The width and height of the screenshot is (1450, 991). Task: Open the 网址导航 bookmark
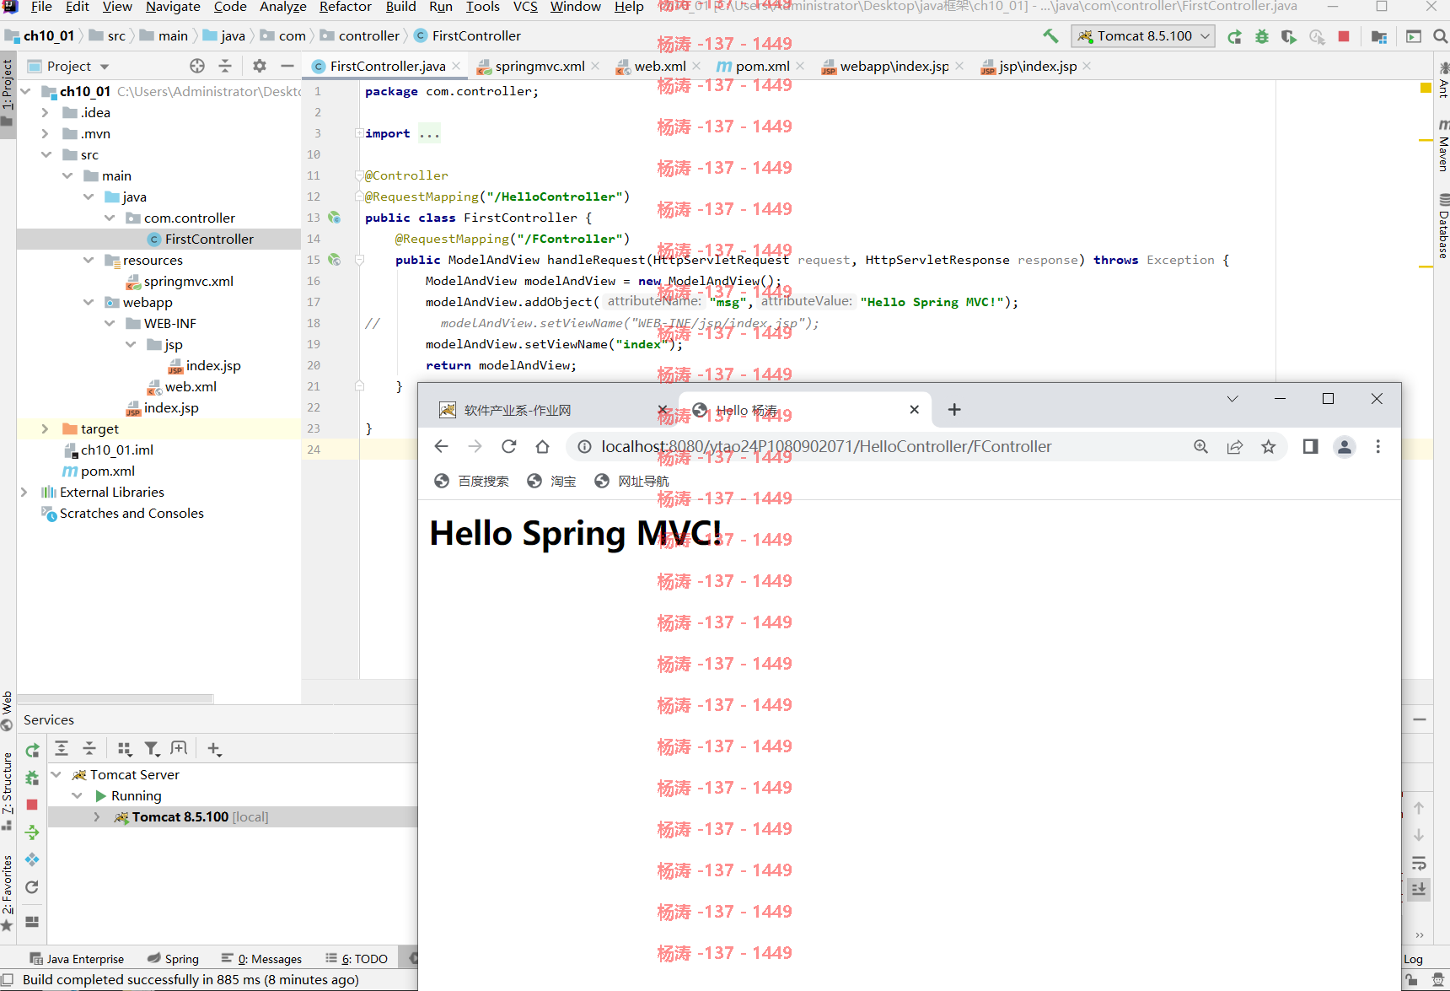click(631, 481)
